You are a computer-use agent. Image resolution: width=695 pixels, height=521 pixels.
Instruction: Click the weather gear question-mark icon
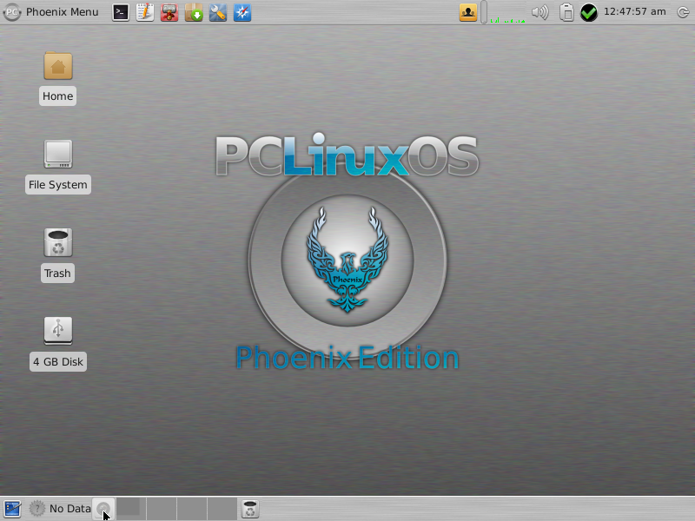[37, 509]
